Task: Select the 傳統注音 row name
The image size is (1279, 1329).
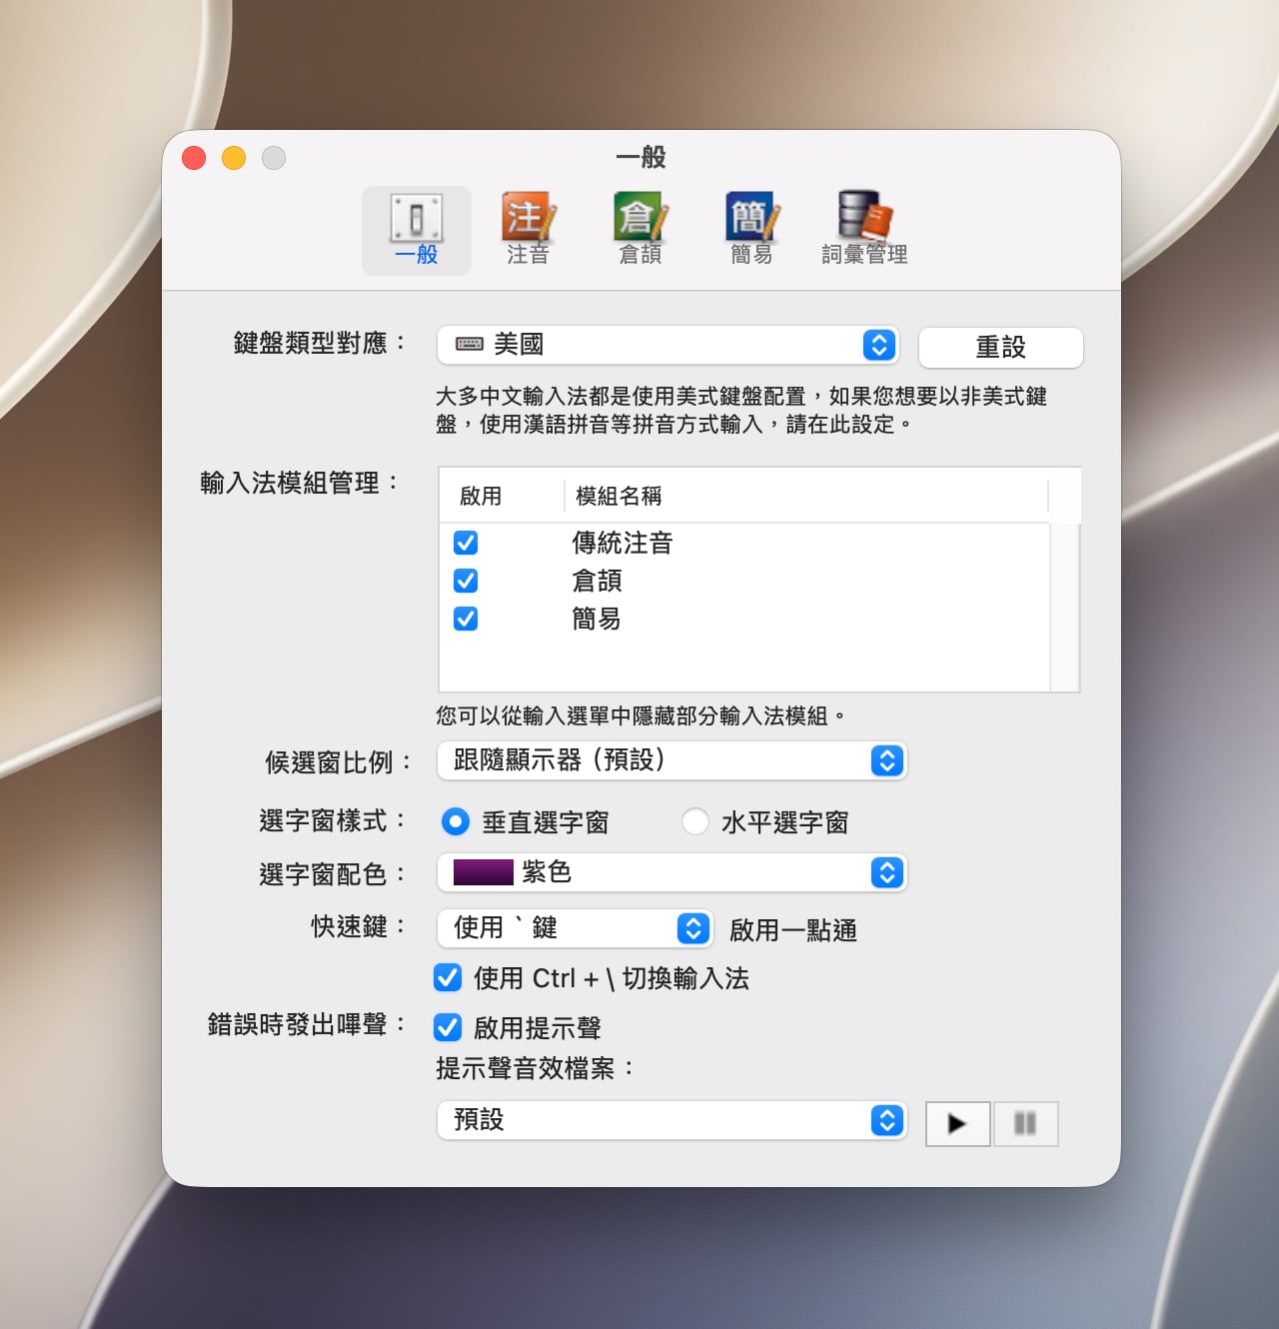Action: [623, 543]
